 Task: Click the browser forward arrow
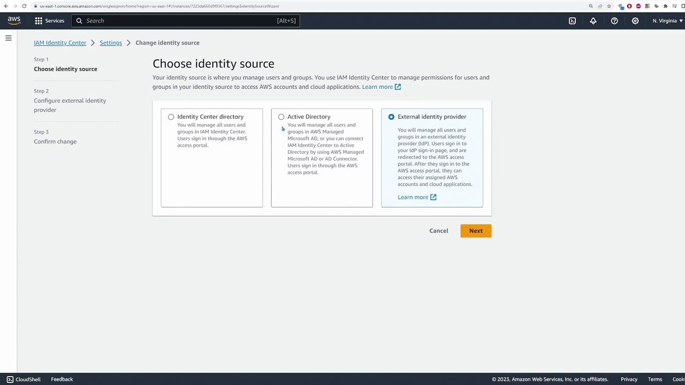click(15, 6)
